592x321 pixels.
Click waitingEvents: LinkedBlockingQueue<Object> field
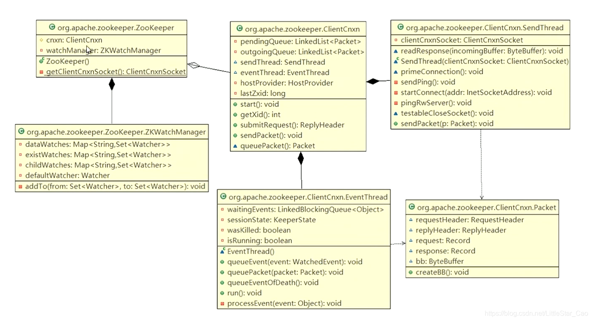click(x=305, y=210)
